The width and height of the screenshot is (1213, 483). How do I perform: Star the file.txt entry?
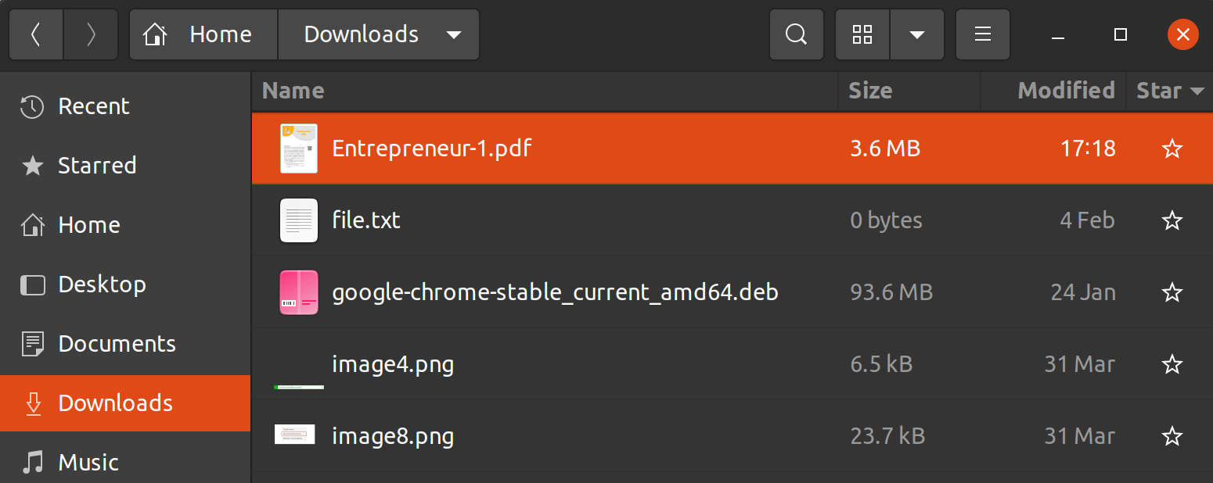(x=1172, y=220)
